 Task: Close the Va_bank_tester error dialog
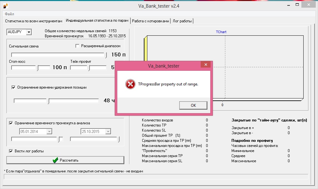coord(206,65)
